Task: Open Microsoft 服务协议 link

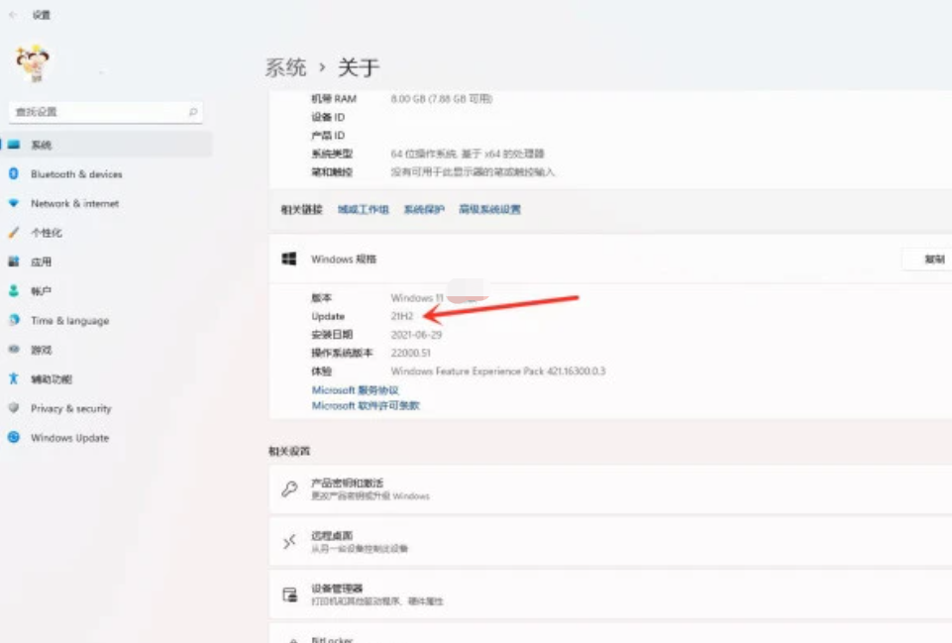Action: (x=356, y=389)
